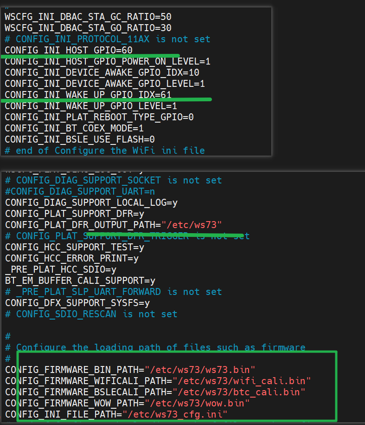Image resolution: width=365 pixels, height=425 pixels.
Task: Click the "/etc/ws73/wow.bin" path string
Action: (197, 403)
